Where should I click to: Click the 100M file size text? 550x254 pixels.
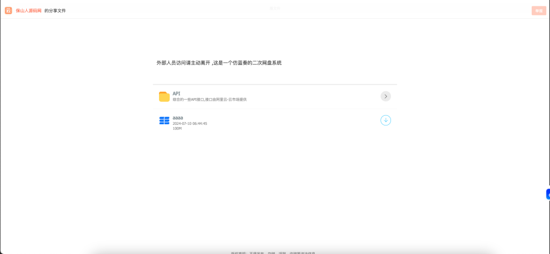tap(177, 129)
